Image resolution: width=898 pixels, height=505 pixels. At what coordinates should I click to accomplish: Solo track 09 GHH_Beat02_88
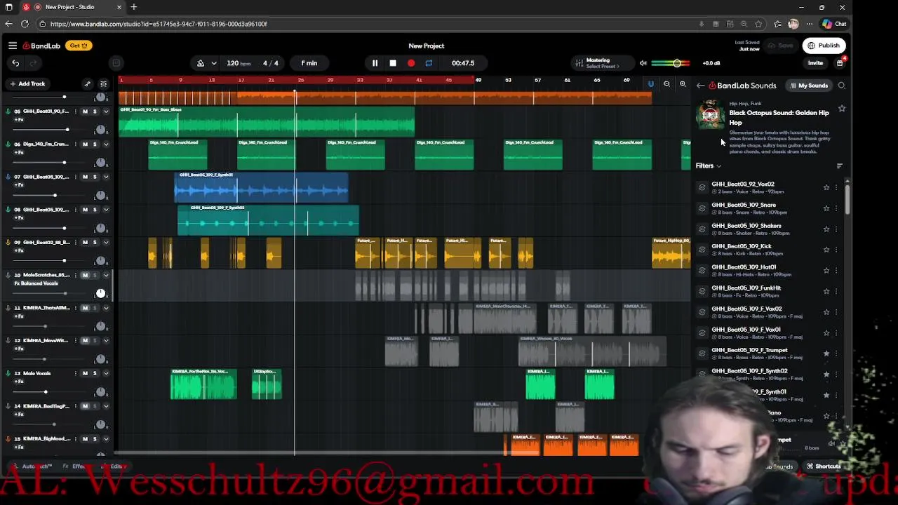coord(95,243)
